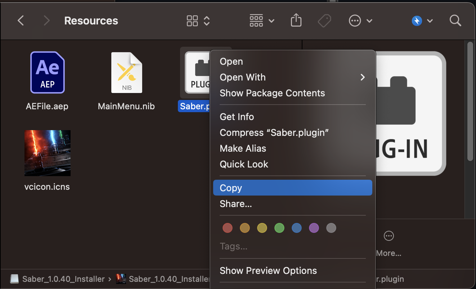Screen dimensions: 476x289
Task: Apply the purple tag color
Action: (314, 228)
